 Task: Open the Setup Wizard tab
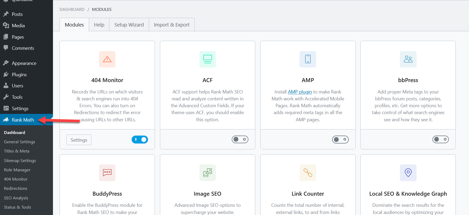click(x=129, y=25)
